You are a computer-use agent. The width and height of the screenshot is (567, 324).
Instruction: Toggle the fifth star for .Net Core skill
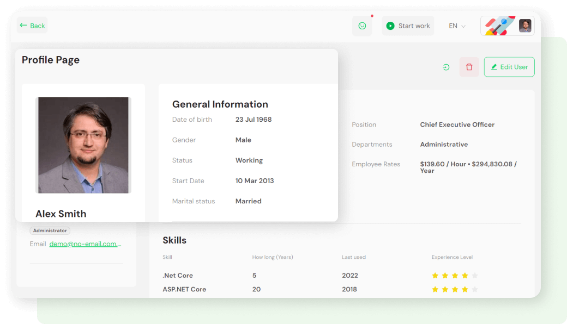(x=474, y=276)
